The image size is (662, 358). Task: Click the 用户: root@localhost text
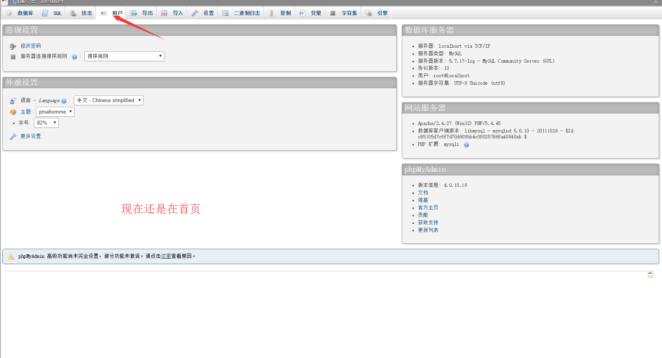(x=444, y=76)
